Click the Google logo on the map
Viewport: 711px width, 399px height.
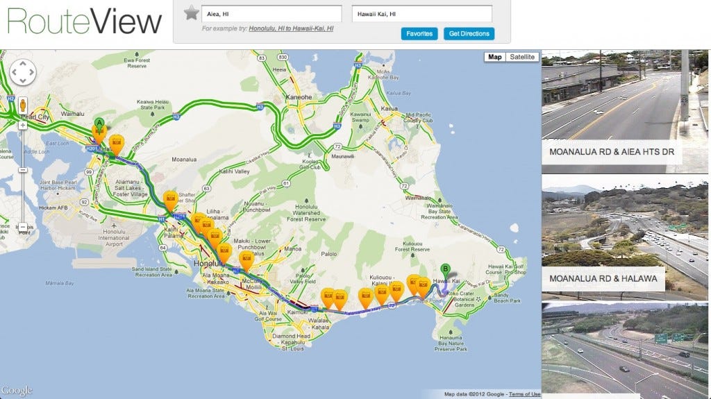(17, 391)
